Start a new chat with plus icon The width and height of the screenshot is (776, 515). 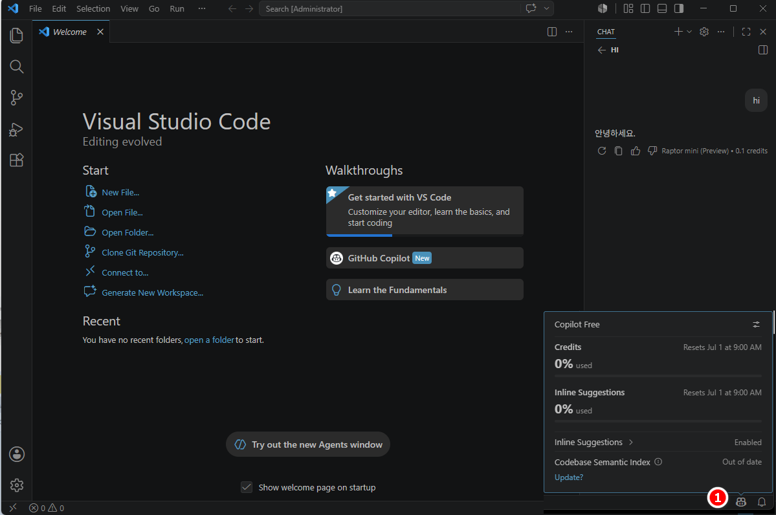pos(678,32)
